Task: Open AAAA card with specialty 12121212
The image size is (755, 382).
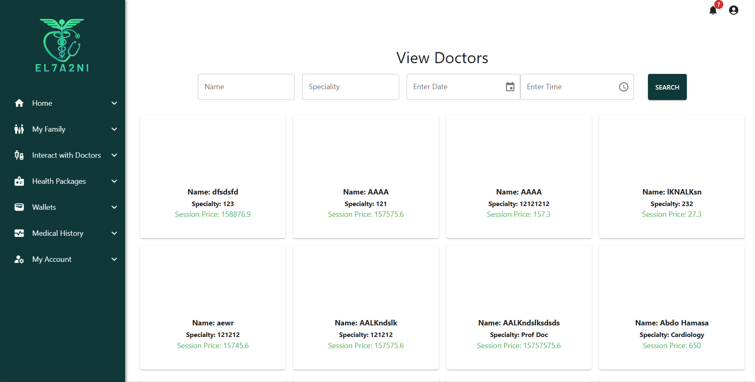Action: [x=519, y=177]
